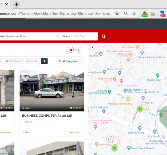Open a new browser tab

click(x=16, y=4)
